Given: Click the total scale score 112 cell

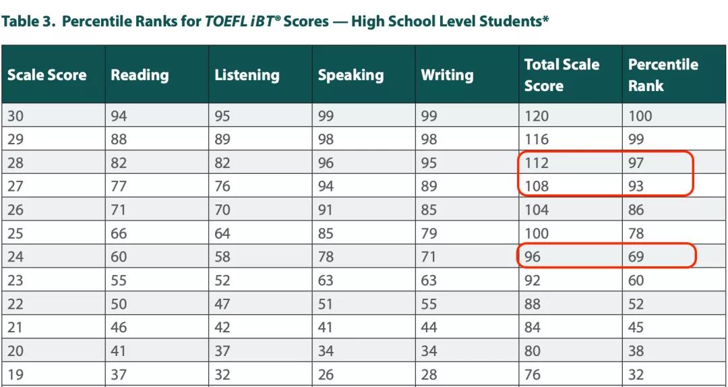Looking at the screenshot, I should 537,163.
